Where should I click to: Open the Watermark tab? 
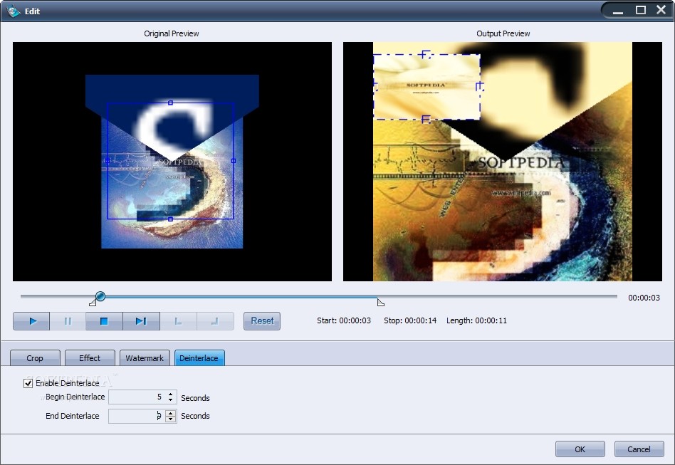[145, 358]
